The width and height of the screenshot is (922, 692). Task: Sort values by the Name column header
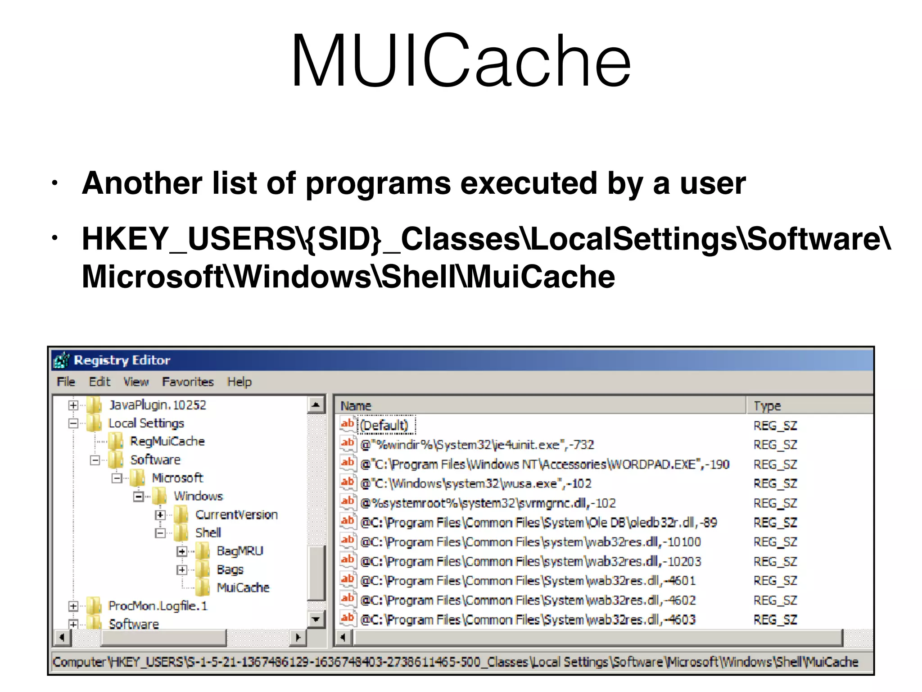[x=540, y=405]
